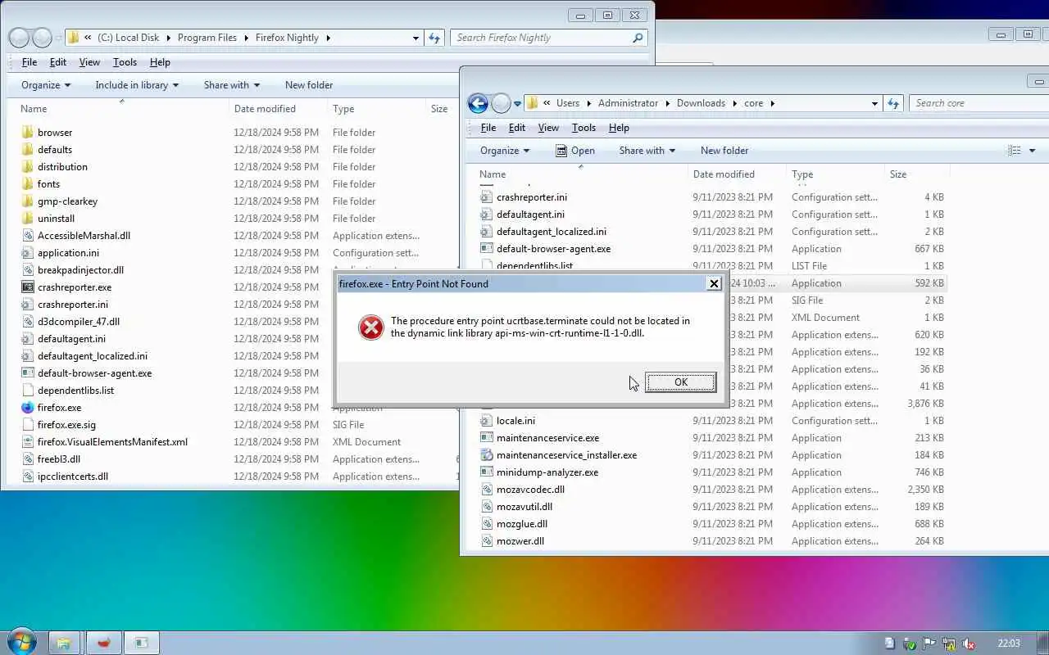Image resolution: width=1049 pixels, height=655 pixels.
Task: Select firefox.VisualElementsManifest.xml file name
Action: (112, 441)
